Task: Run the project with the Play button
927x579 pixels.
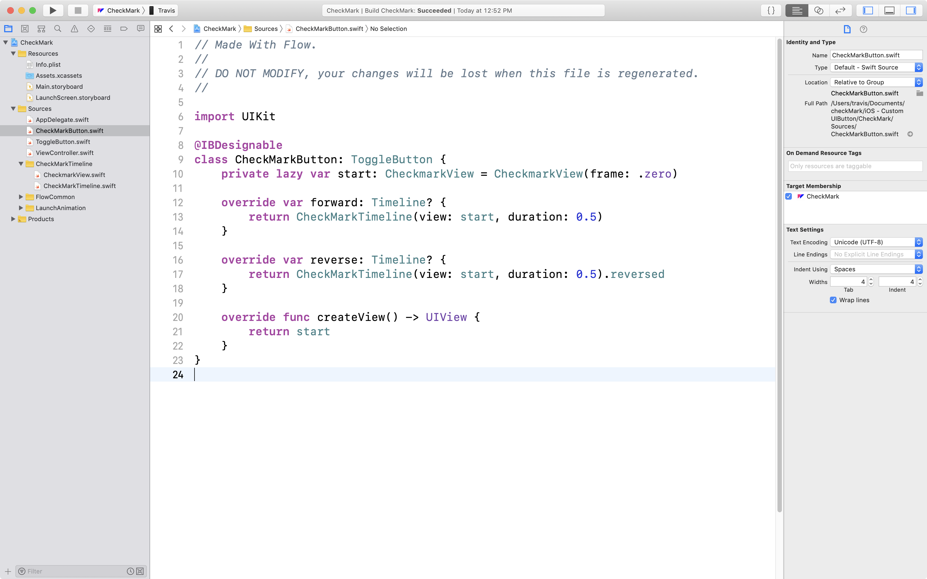Action: pyautogui.click(x=53, y=10)
